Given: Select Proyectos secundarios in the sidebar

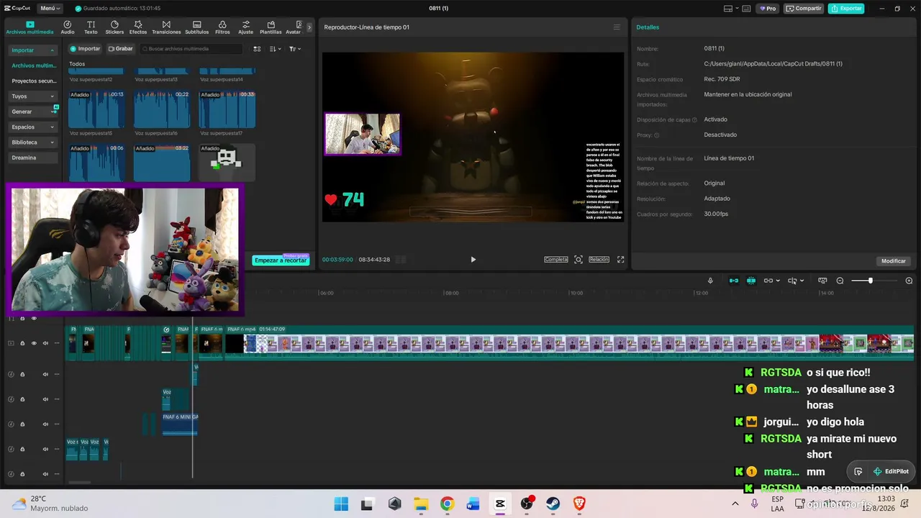Looking at the screenshot, I should coord(33,81).
